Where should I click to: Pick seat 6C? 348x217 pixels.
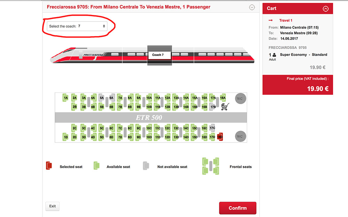pyautogui.click(x=111, y=128)
